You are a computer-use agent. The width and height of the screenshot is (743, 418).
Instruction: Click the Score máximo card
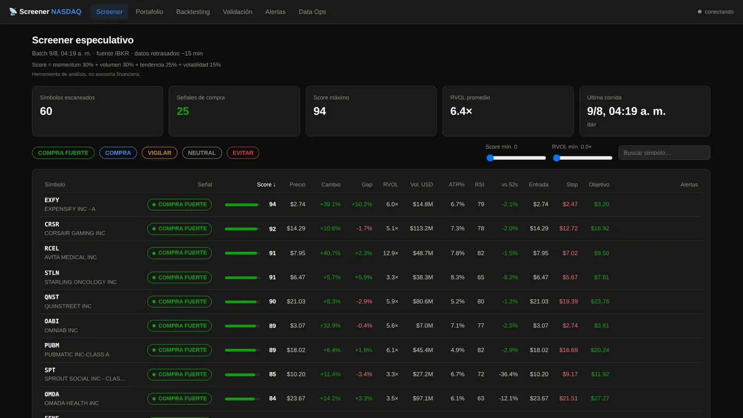(x=371, y=111)
